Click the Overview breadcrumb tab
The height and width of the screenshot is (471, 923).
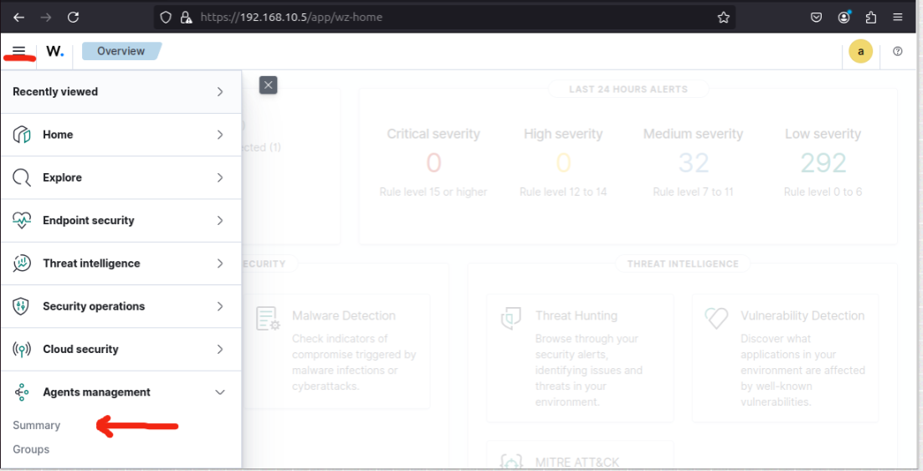coord(121,52)
